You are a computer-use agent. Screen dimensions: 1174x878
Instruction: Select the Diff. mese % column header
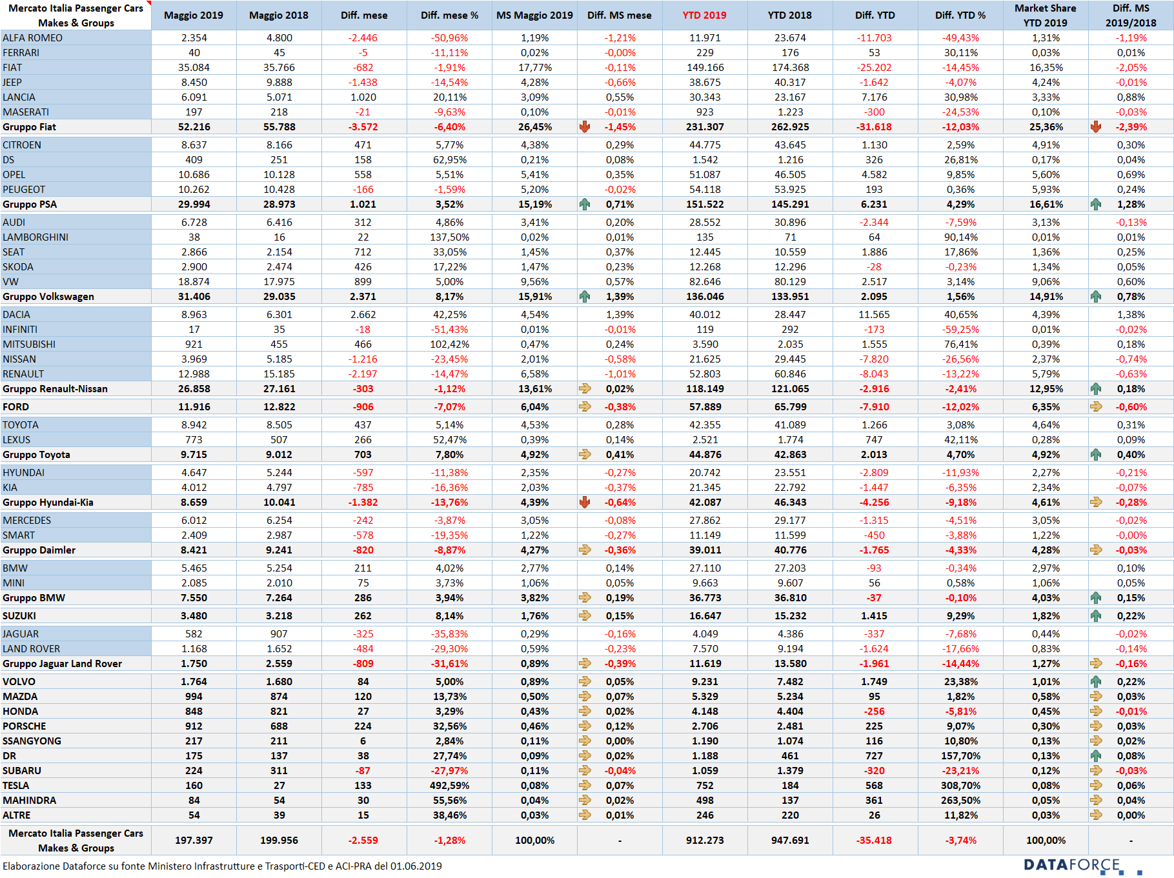coord(449,15)
